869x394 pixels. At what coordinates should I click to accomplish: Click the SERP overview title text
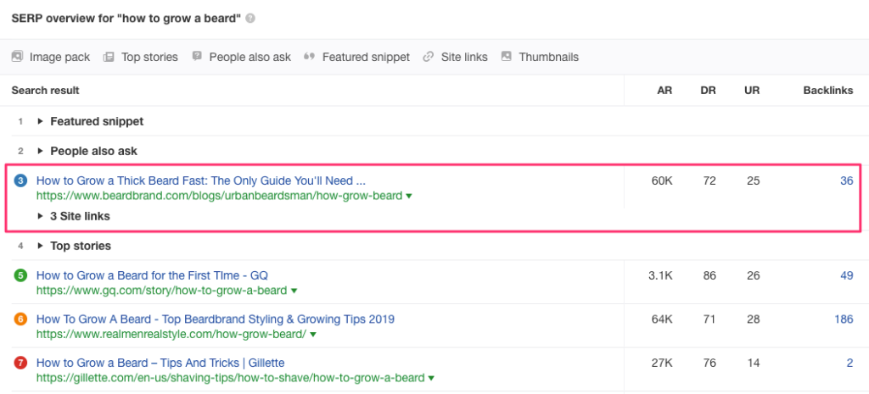[126, 19]
